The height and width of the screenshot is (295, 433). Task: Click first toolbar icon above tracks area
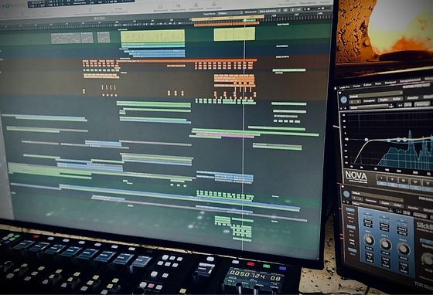point(160,7)
